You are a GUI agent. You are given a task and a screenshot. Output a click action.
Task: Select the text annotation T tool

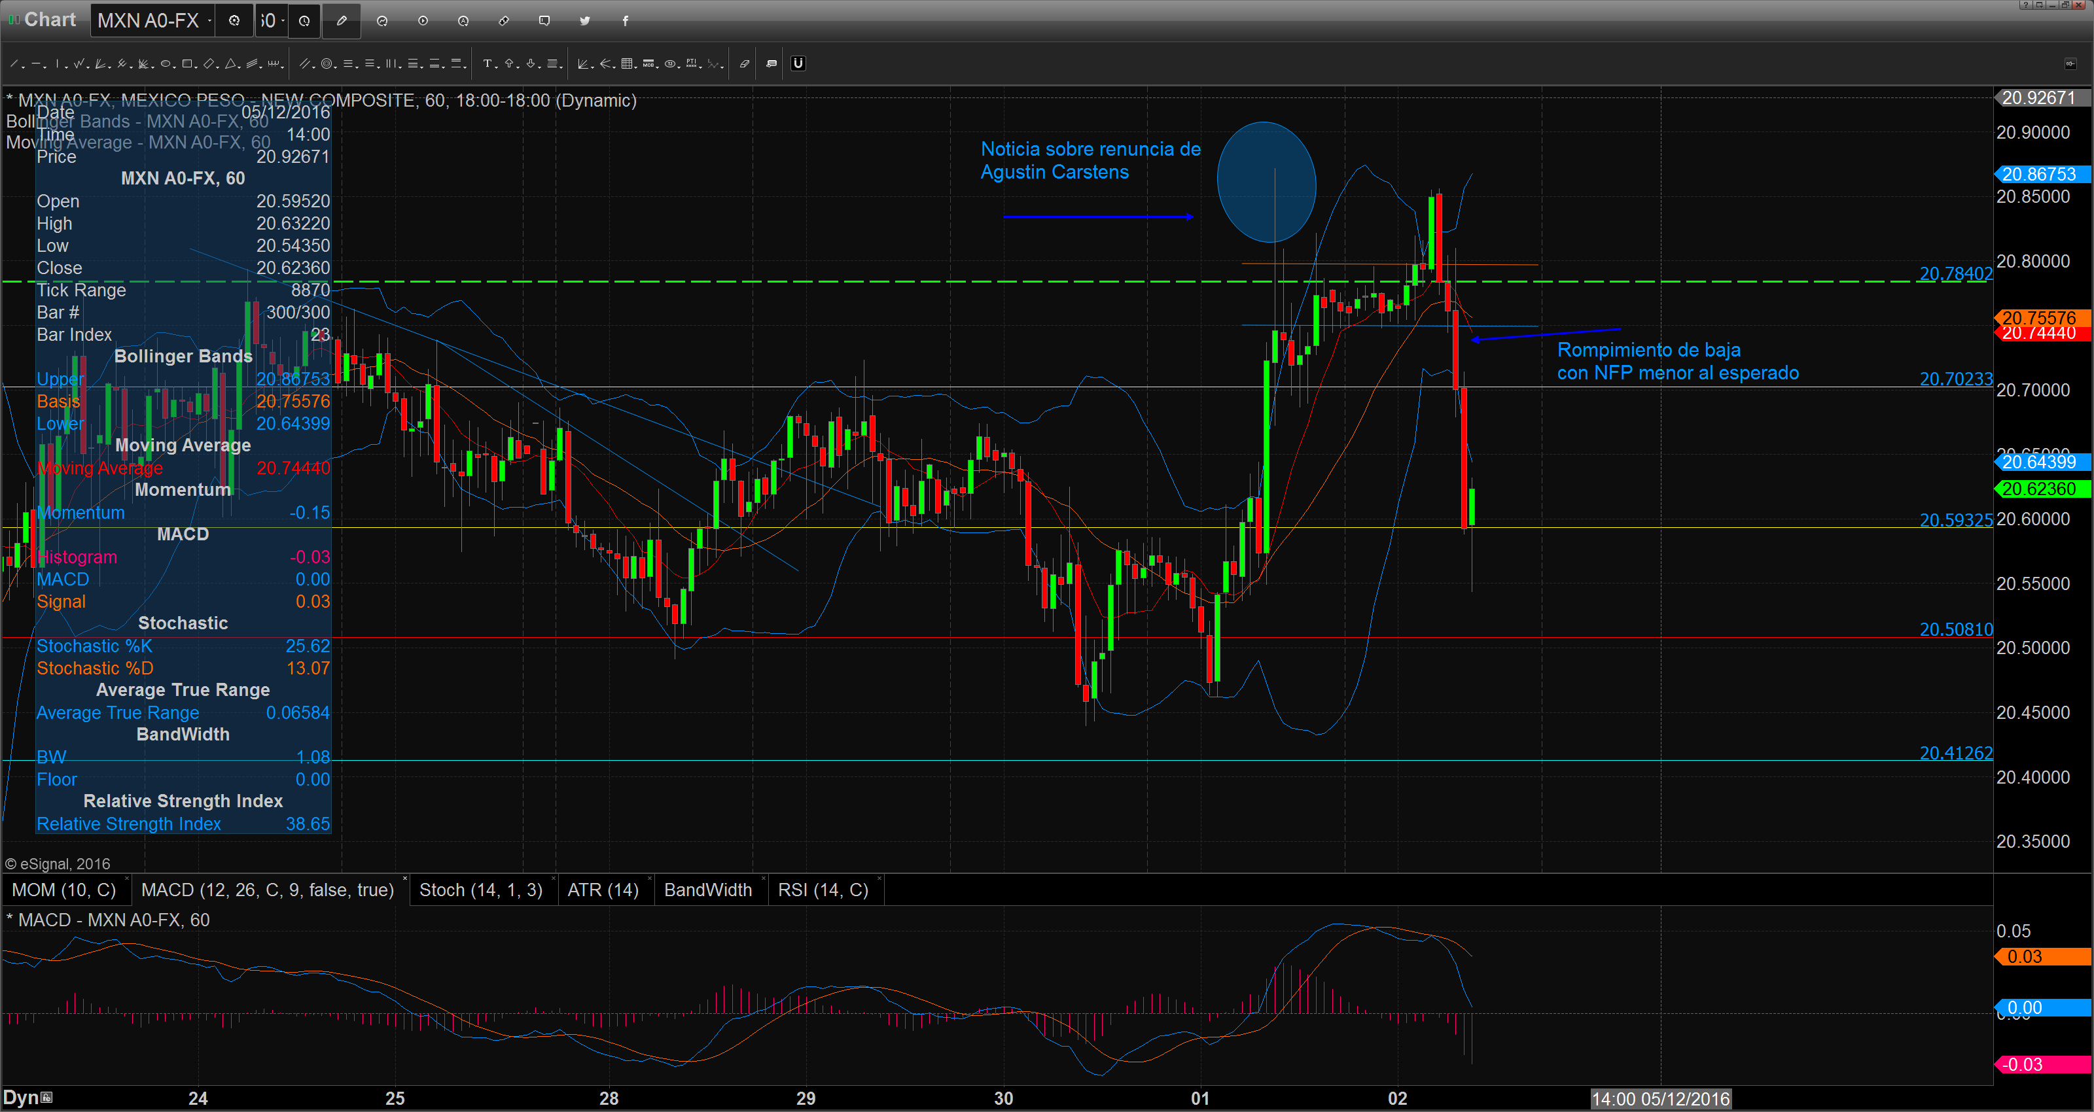coord(487,63)
